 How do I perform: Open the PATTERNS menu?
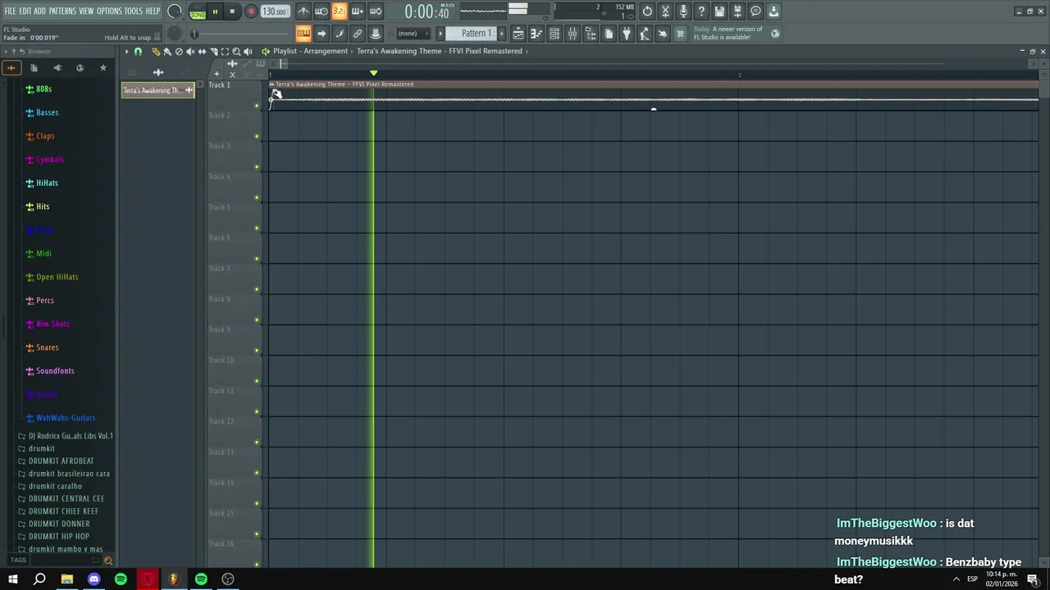click(62, 11)
